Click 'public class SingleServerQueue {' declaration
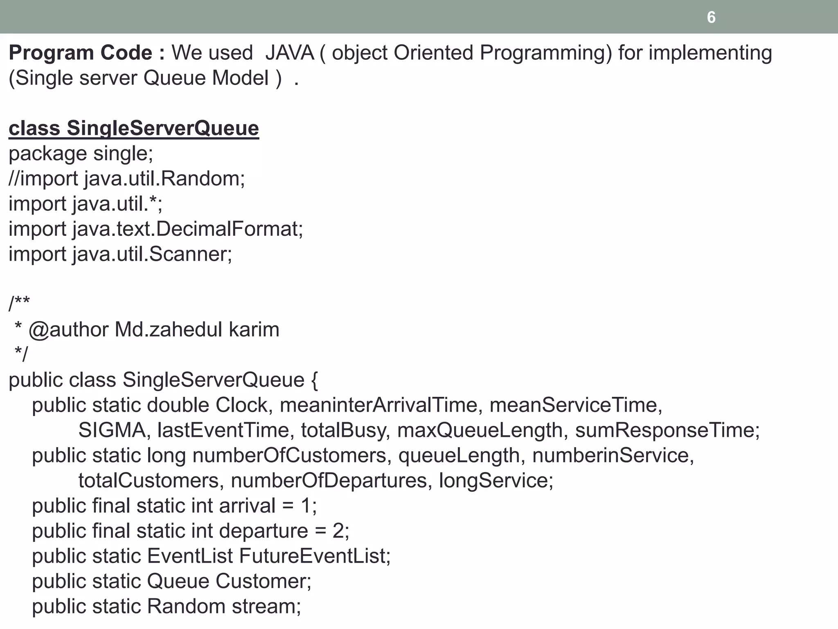838x629 pixels. [163, 380]
